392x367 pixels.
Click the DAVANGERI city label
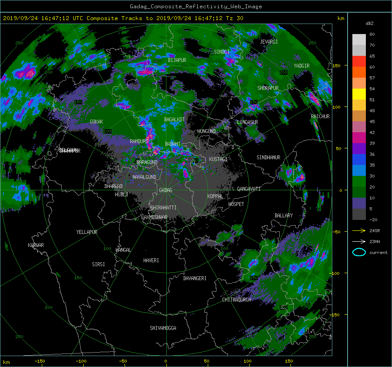coord(195,278)
